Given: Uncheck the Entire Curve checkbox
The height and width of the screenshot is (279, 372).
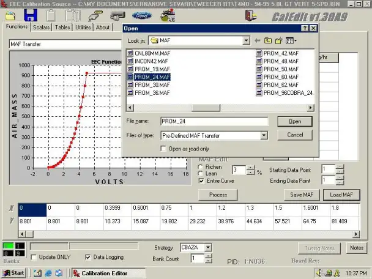Looking at the screenshot, I should pos(201,181).
